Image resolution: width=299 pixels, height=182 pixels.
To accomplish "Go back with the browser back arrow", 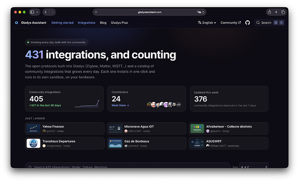I will [45, 12].
